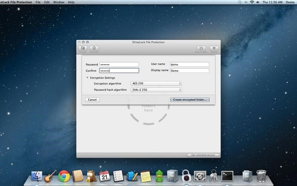Click the Create encrypted folder button
Viewport: 297px width, 186px height.
pyautogui.click(x=190, y=100)
